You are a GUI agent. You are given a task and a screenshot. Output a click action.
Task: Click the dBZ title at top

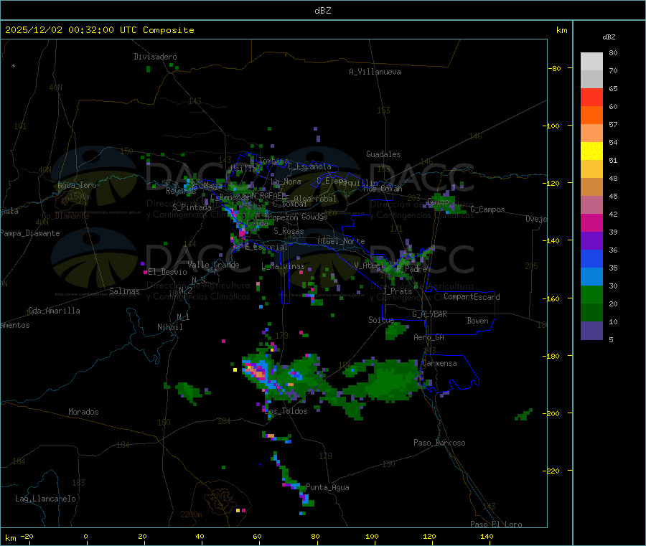[x=322, y=10]
